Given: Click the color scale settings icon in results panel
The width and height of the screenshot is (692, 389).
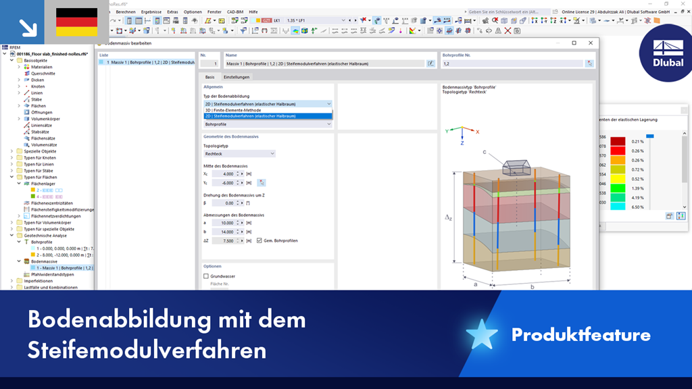Looking at the screenshot, I should (x=681, y=215).
